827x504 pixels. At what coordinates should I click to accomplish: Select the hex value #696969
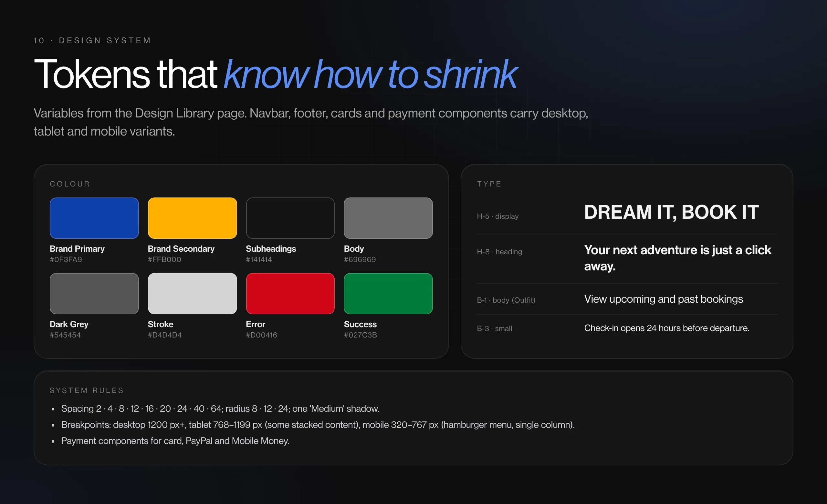click(360, 259)
